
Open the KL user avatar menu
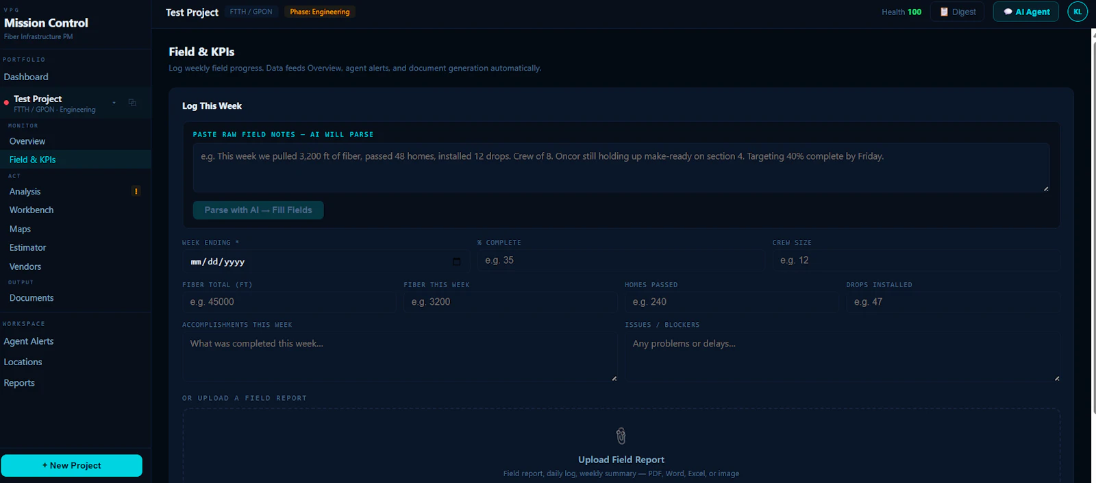(x=1078, y=12)
